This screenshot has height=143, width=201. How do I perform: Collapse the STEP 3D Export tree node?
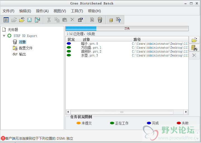click(x=4, y=36)
